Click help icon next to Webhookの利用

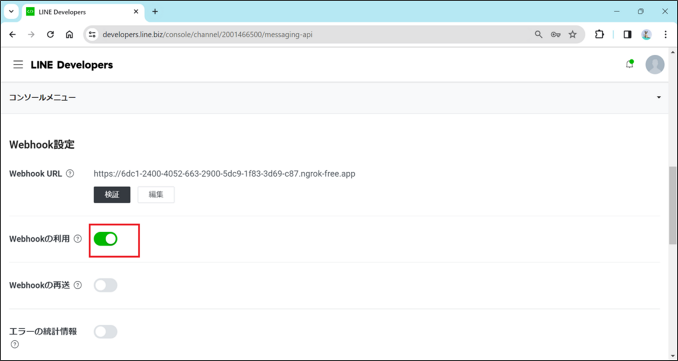click(78, 239)
